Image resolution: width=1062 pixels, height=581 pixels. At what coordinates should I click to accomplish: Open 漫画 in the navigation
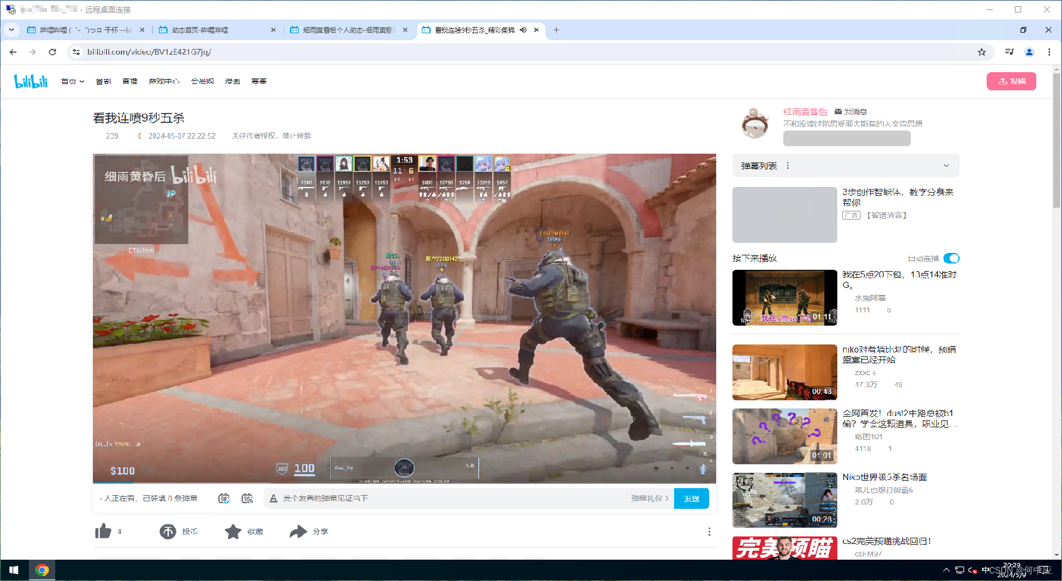(233, 82)
